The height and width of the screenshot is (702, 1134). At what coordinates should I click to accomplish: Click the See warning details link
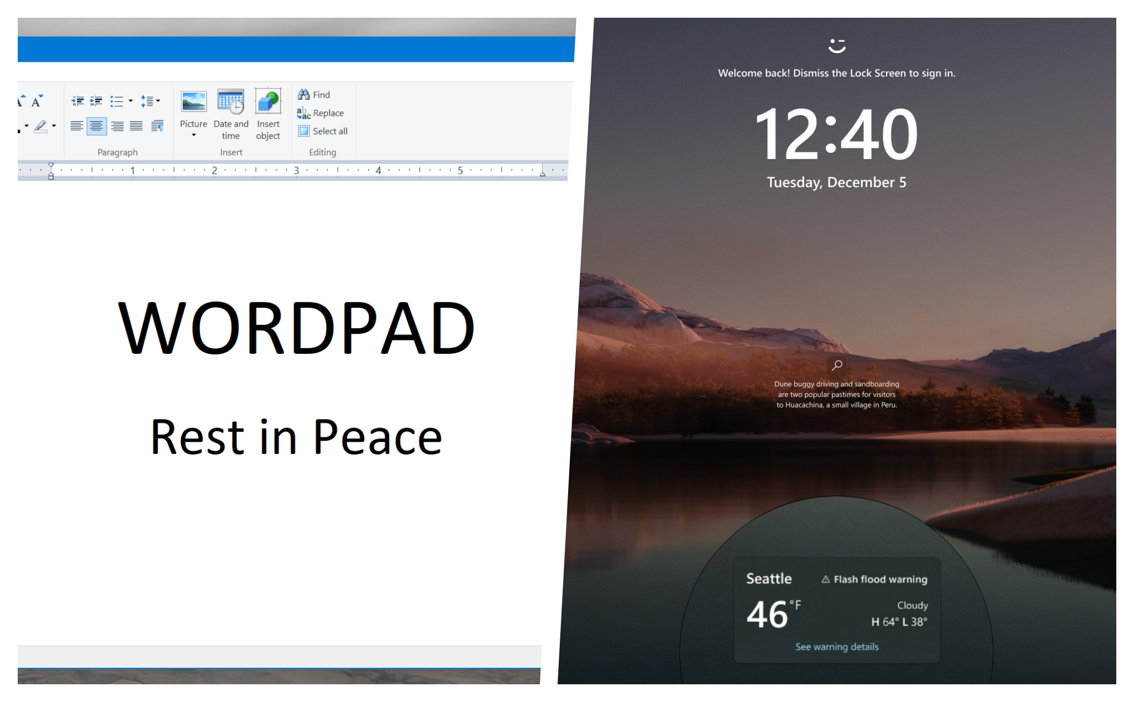coord(837,646)
